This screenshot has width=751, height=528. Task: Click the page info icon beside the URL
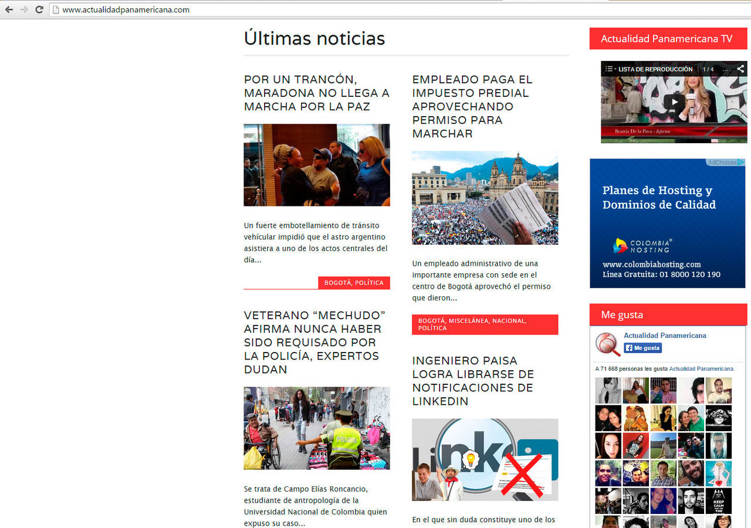(56, 9)
